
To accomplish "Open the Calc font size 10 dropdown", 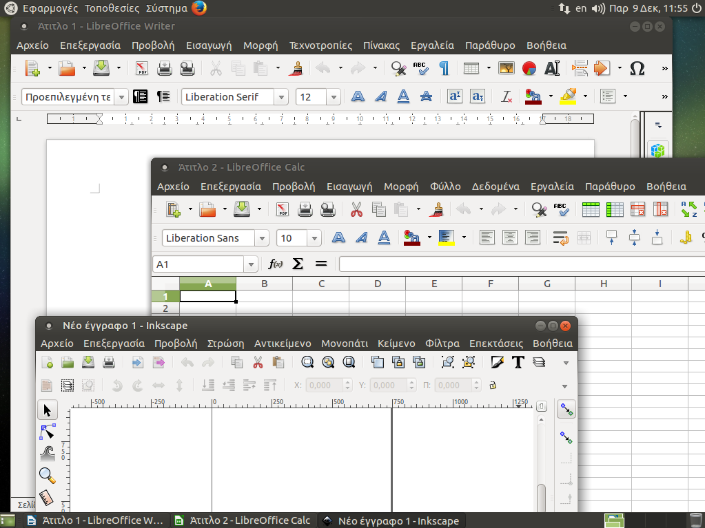I will 314,238.
